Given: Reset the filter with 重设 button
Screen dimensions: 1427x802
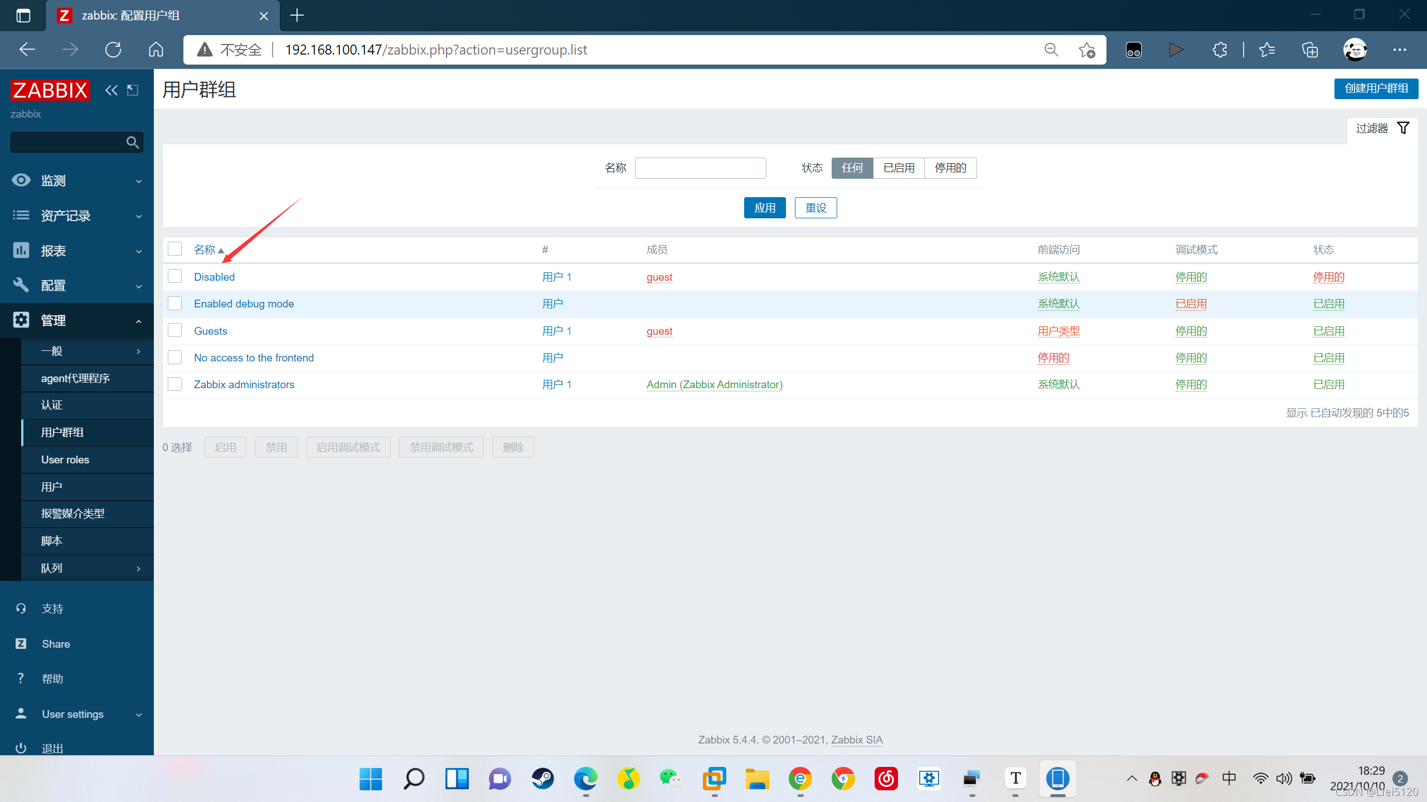Looking at the screenshot, I should 816,208.
